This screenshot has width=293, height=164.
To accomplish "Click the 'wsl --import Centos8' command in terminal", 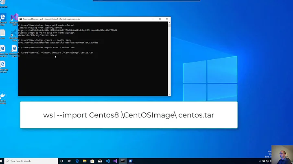I will (x=56, y=52).
